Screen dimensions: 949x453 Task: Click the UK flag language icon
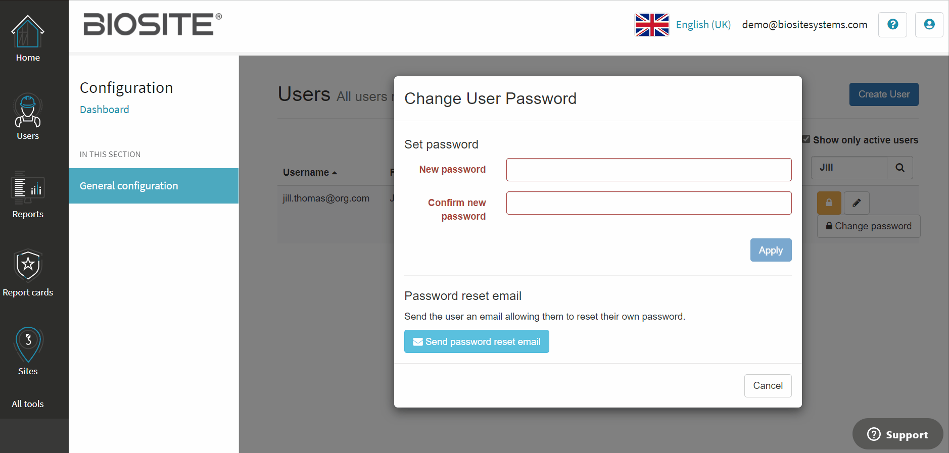click(652, 24)
